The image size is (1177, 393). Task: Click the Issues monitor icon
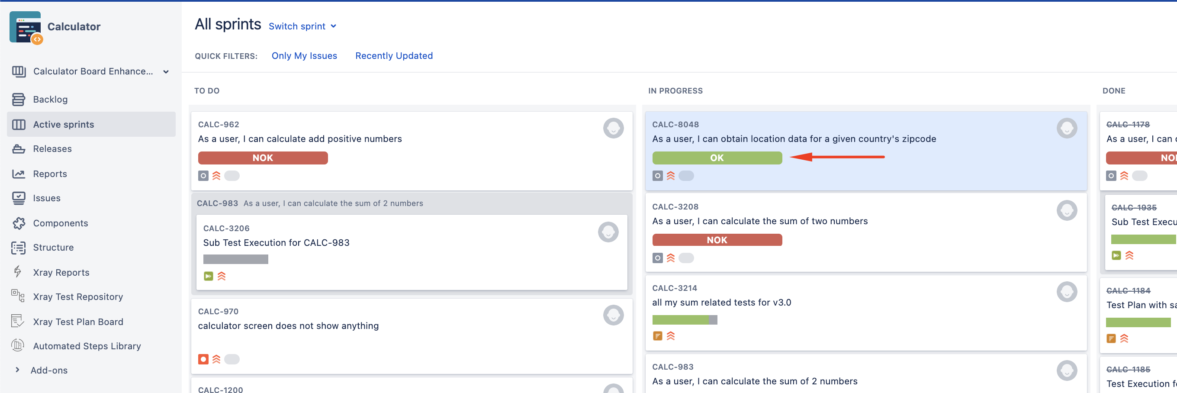(18, 198)
